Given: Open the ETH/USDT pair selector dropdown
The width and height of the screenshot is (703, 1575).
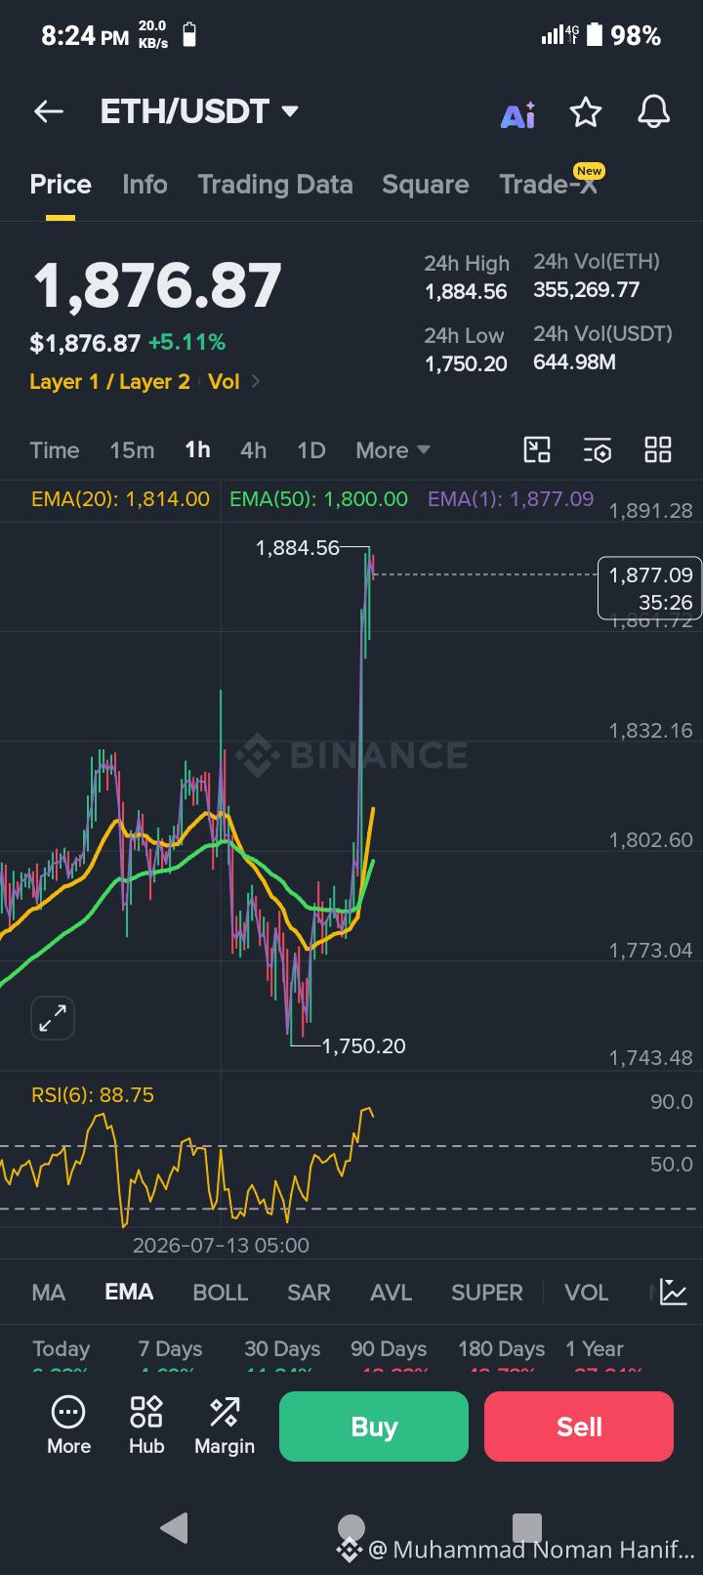Looking at the screenshot, I should coord(199,111).
